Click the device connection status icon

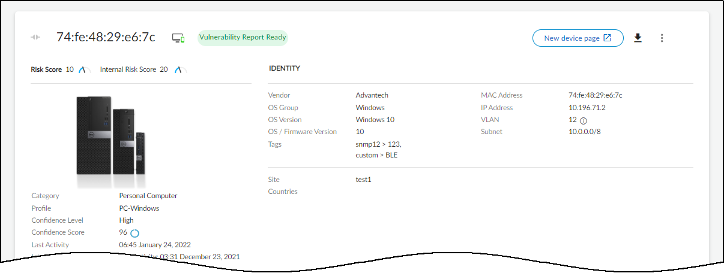click(x=178, y=38)
